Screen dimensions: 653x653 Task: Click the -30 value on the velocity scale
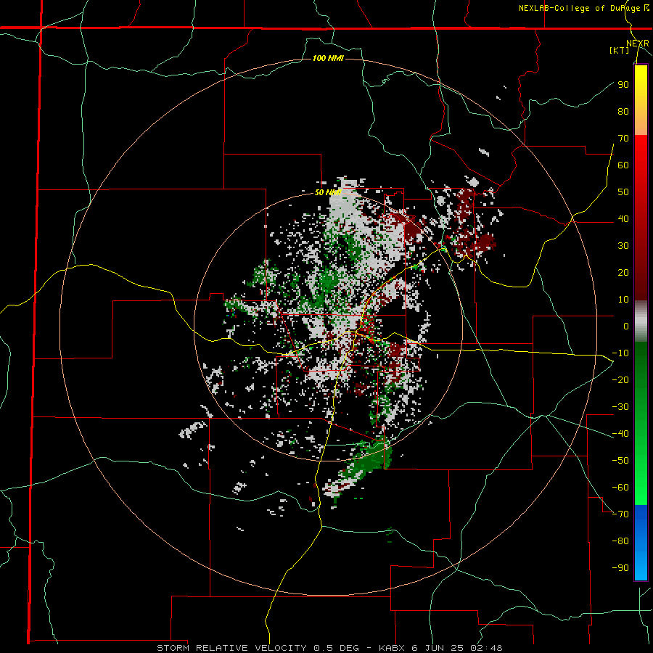coord(620,407)
